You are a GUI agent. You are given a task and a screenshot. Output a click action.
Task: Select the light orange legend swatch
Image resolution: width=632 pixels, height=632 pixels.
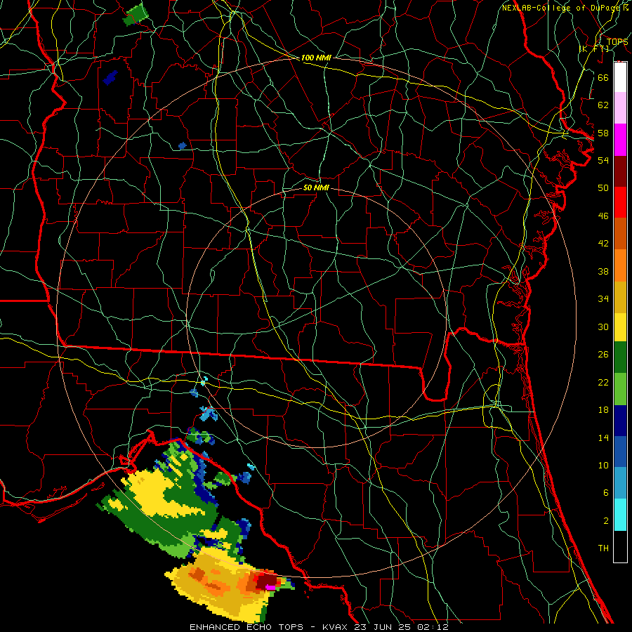coord(620,265)
